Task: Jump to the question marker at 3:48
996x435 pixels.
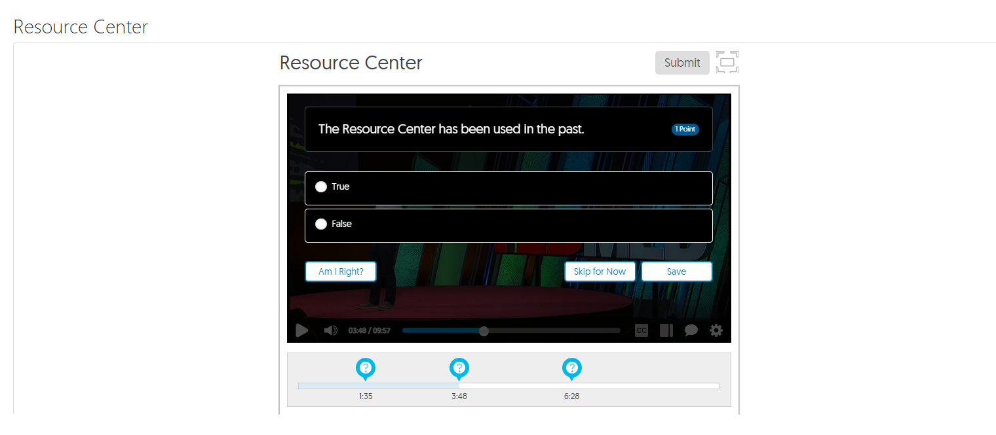Action: click(459, 368)
